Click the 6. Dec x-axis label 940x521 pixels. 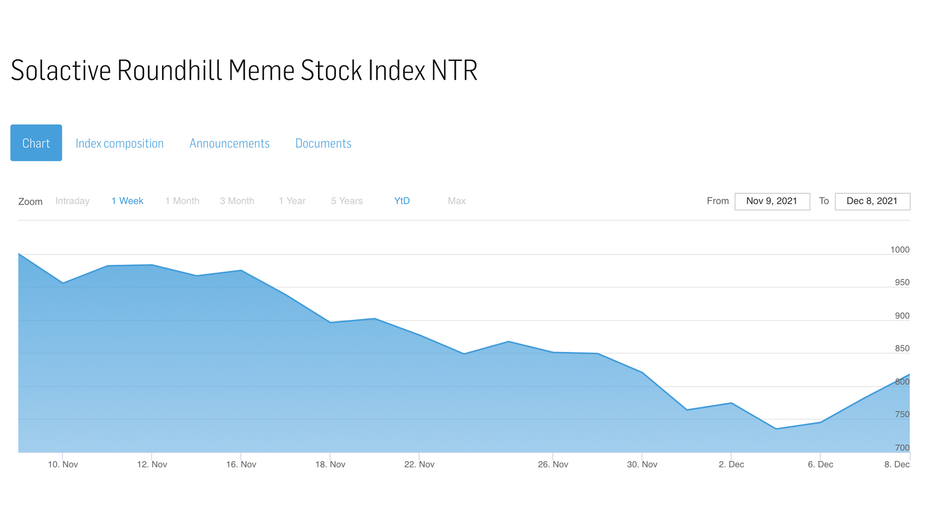[x=820, y=465]
